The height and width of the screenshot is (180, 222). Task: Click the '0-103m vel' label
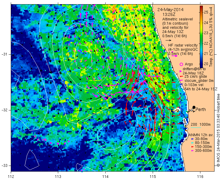tap(194, 85)
